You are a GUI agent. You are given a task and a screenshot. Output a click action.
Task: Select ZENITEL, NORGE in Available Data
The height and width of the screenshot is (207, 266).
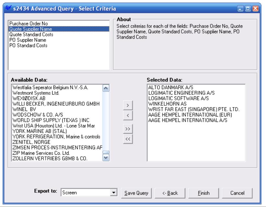[57, 142]
